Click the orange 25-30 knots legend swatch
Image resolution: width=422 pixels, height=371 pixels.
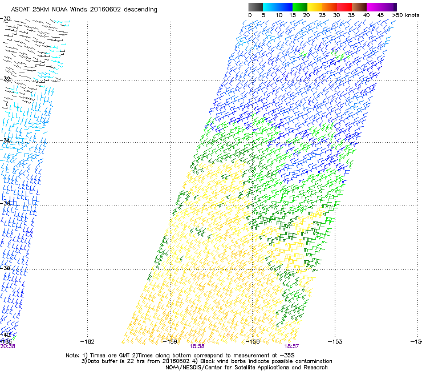(x=330, y=7)
